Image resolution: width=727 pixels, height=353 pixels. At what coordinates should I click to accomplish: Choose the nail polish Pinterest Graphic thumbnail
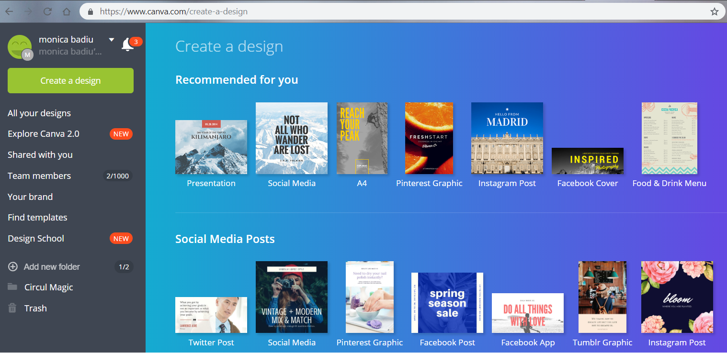pyautogui.click(x=370, y=297)
